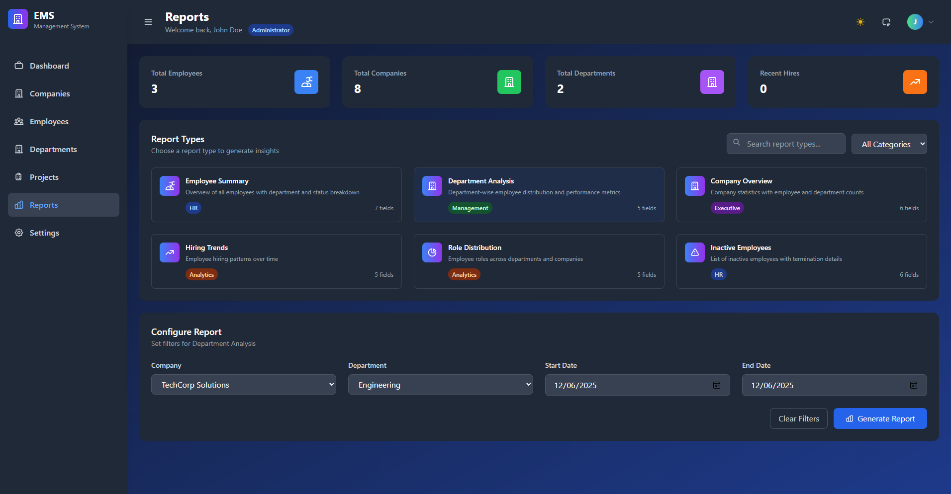The image size is (951, 494).
Task: Open the Employees section via its sidebar icon
Action: tap(19, 121)
